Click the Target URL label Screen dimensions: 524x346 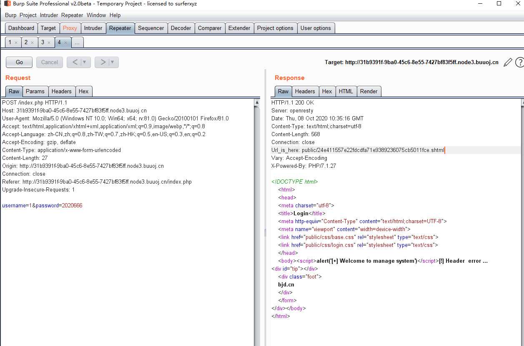click(x=411, y=62)
